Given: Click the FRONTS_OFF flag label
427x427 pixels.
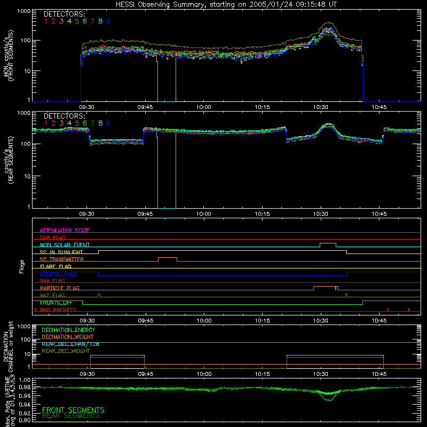Looking at the screenshot, I should pyautogui.click(x=56, y=303).
